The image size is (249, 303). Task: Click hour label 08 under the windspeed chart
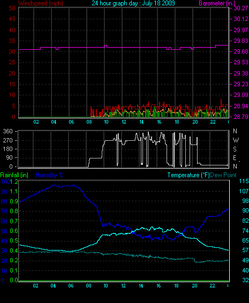coord(89,122)
